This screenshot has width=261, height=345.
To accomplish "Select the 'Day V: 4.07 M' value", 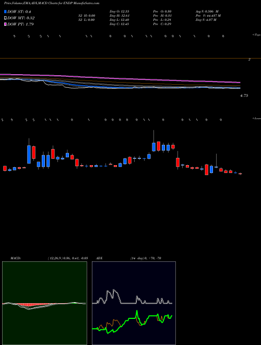I will click(206, 20).
